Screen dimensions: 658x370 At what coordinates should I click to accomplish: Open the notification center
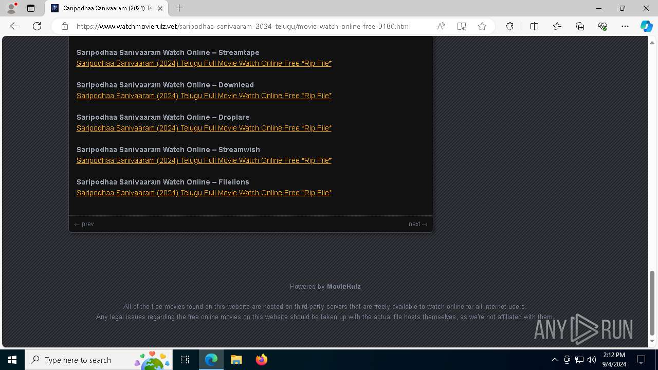[x=641, y=360]
